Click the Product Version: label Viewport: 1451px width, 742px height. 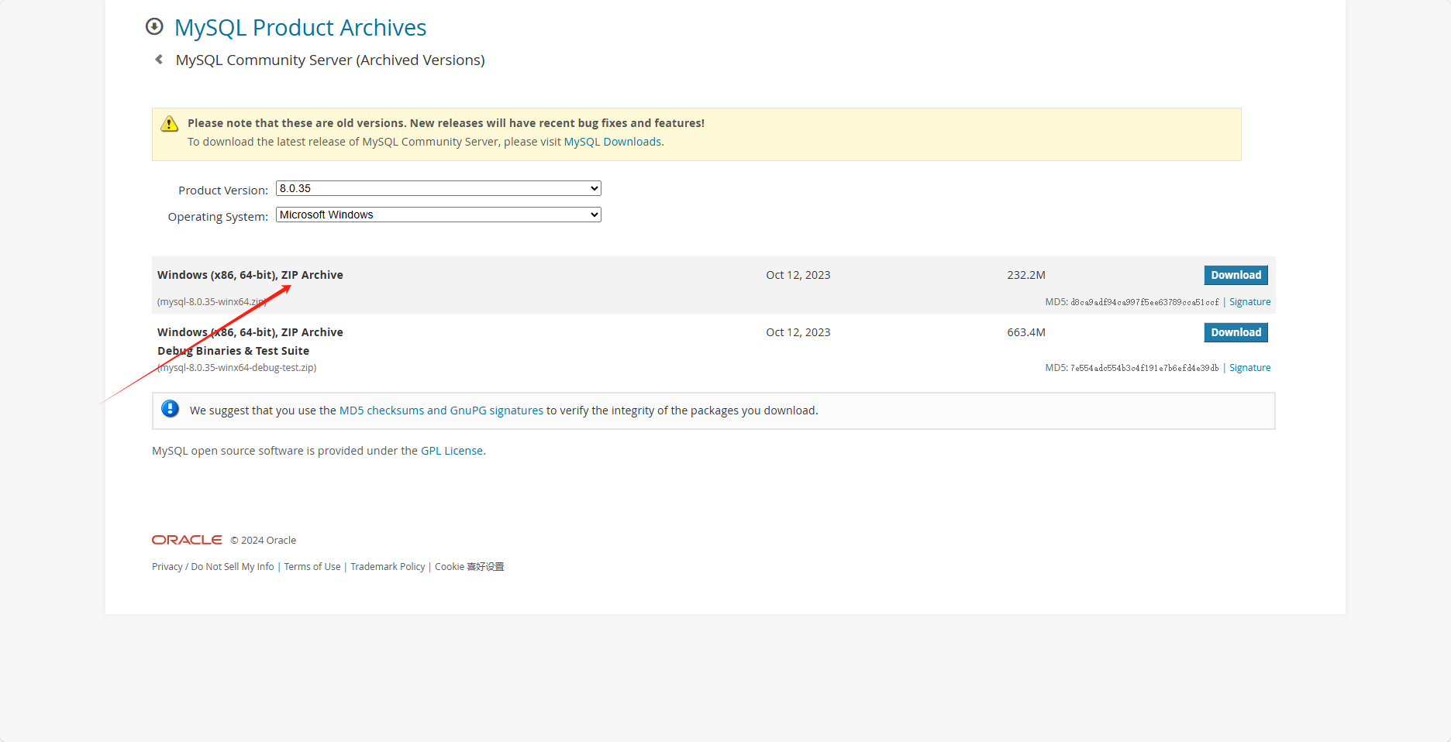click(223, 191)
